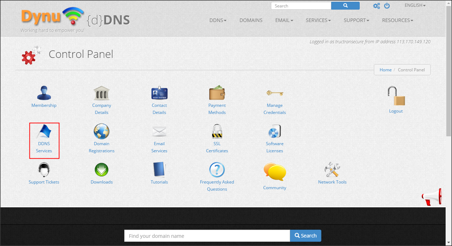
Task: Select DOMAINS in the navigation bar
Action: click(x=251, y=20)
